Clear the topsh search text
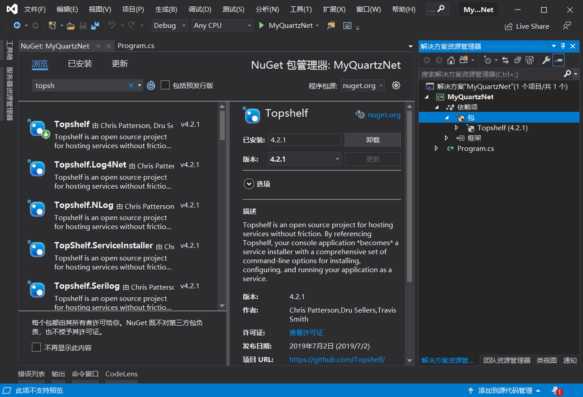This screenshot has height=397, width=583. (x=131, y=85)
